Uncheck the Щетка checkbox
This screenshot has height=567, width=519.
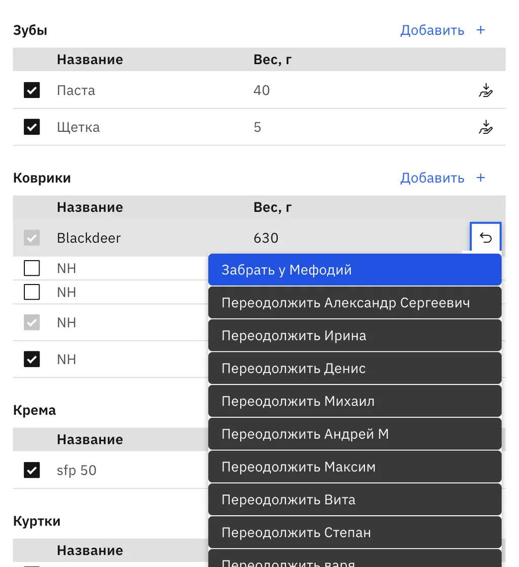(32, 127)
